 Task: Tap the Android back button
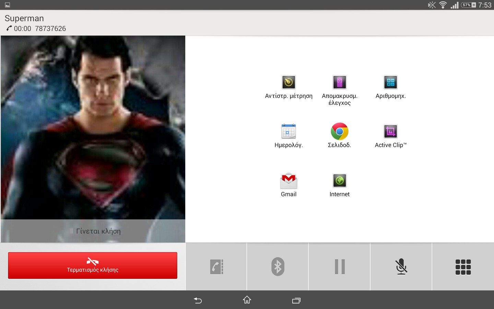point(198,300)
